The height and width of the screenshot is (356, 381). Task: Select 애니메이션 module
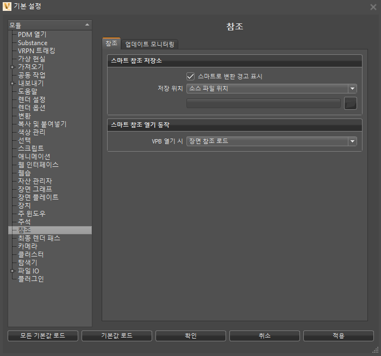pyautogui.click(x=34, y=157)
